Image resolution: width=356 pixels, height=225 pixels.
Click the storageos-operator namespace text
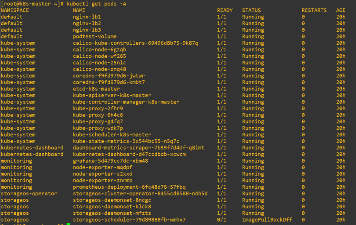pyautogui.click(x=29, y=193)
